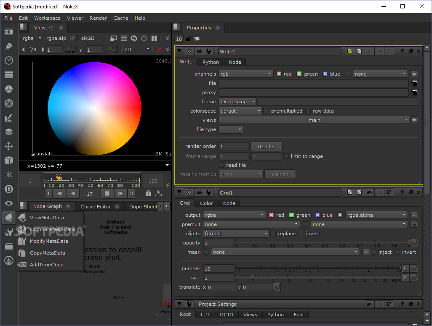
Task: Open the Cache menu
Action: tap(121, 18)
